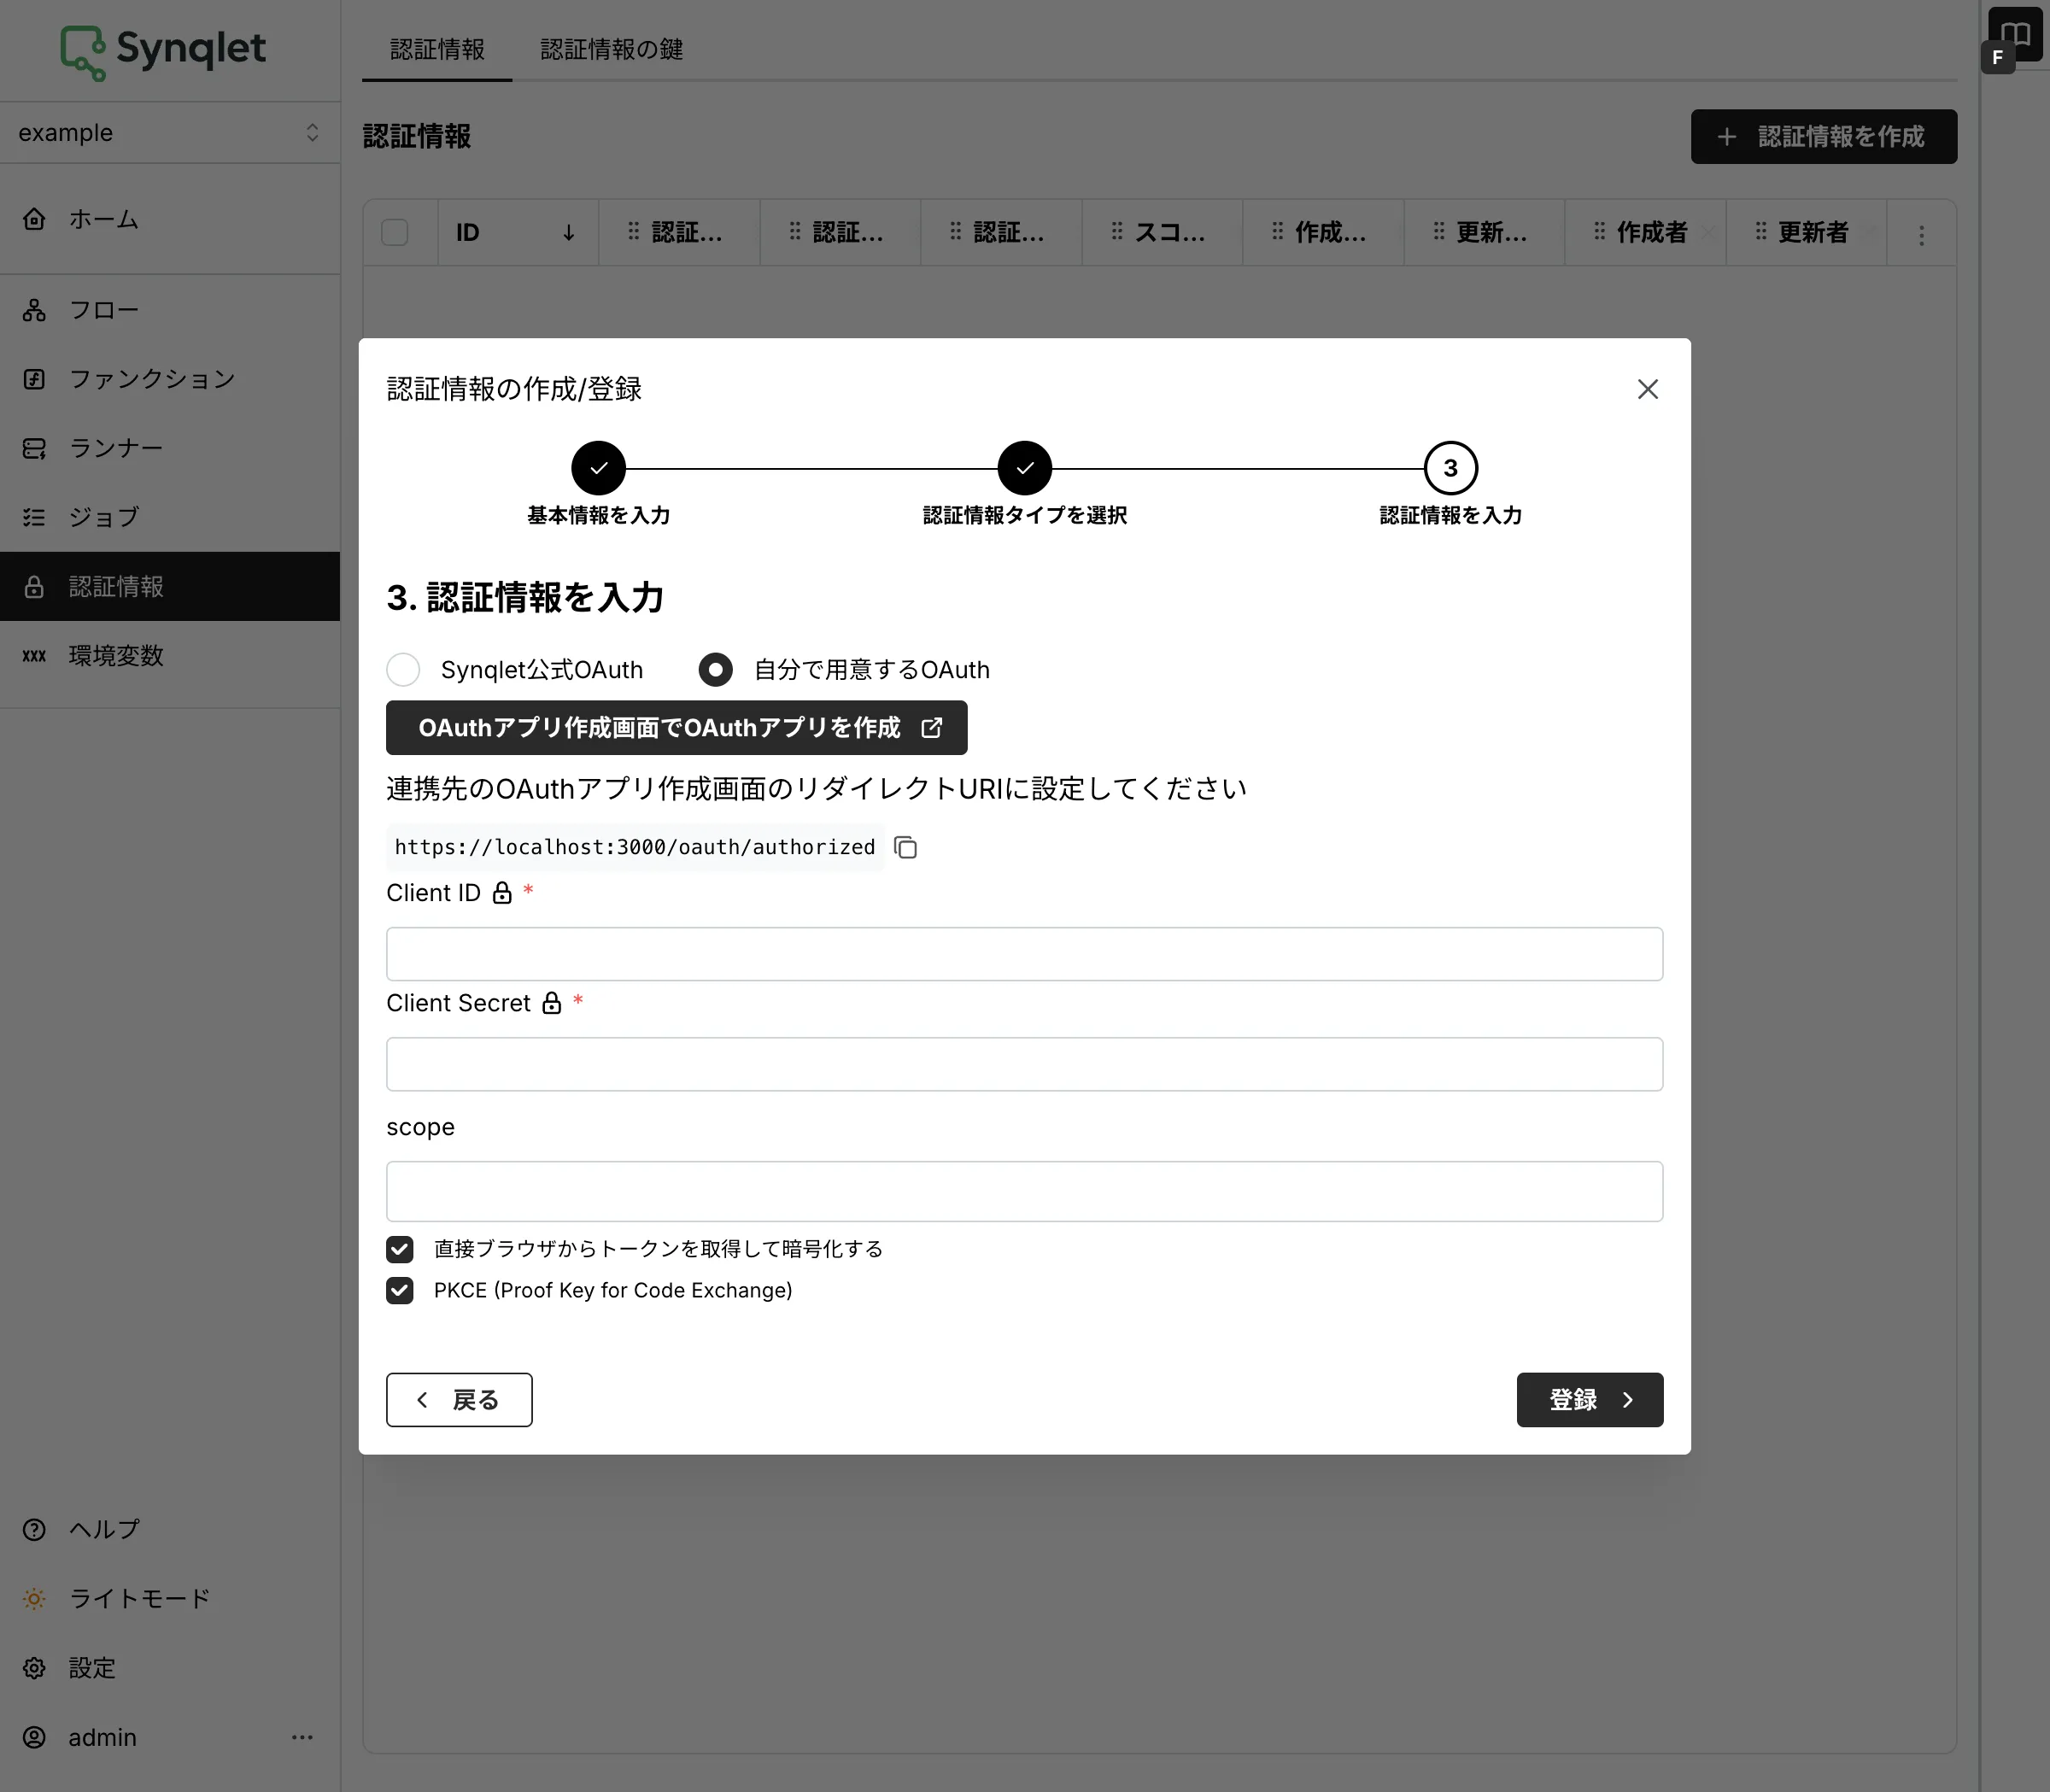Select 認証情報 in the sidebar
The image size is (2050, 1792).
[x=170, y=586]
